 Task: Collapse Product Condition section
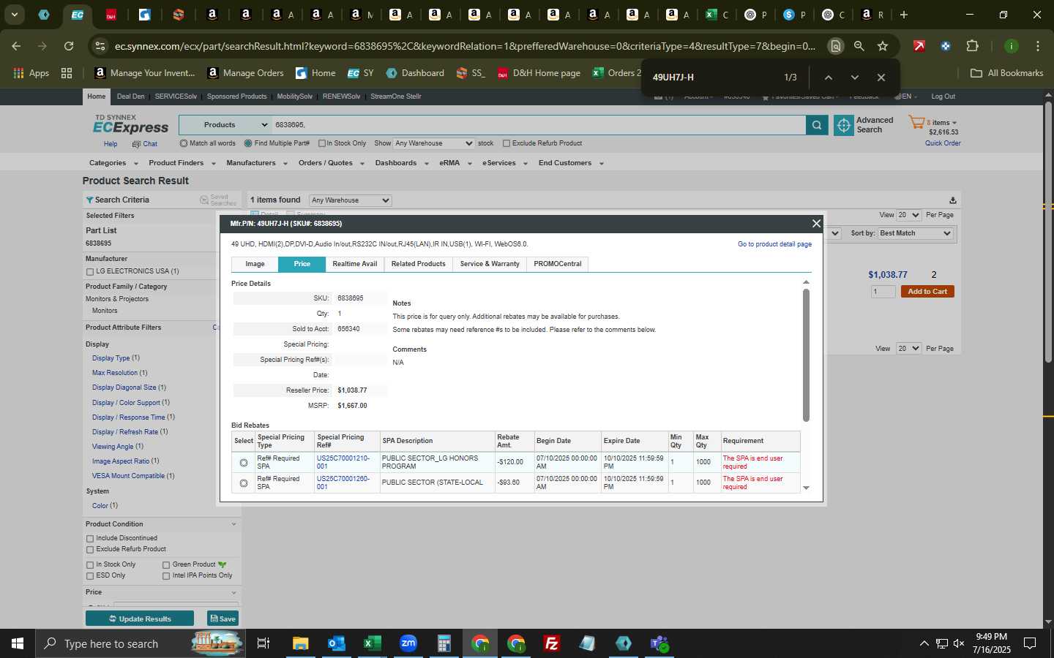tap(233, 524)
